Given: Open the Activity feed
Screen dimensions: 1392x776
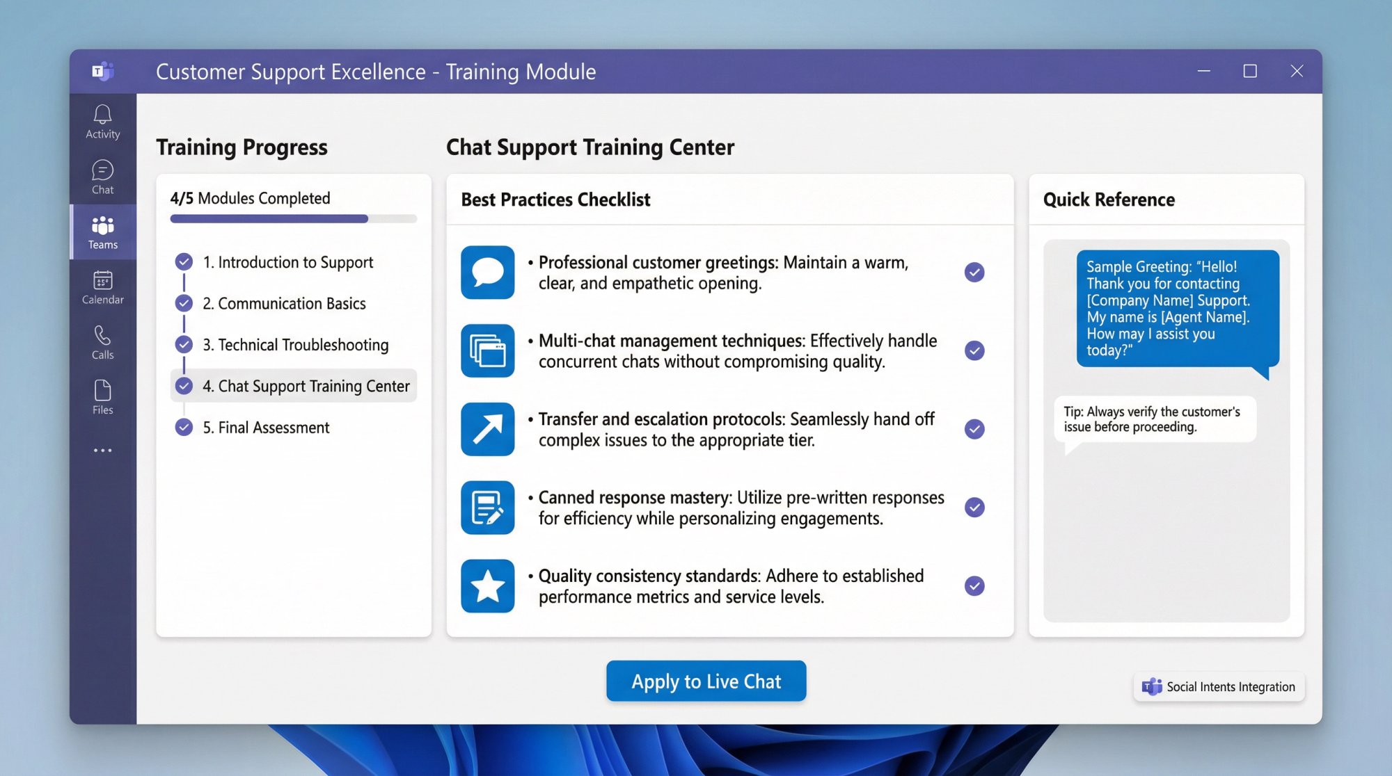Looking at the screenshot, I should pyautogui.click(x=102, y=121).
